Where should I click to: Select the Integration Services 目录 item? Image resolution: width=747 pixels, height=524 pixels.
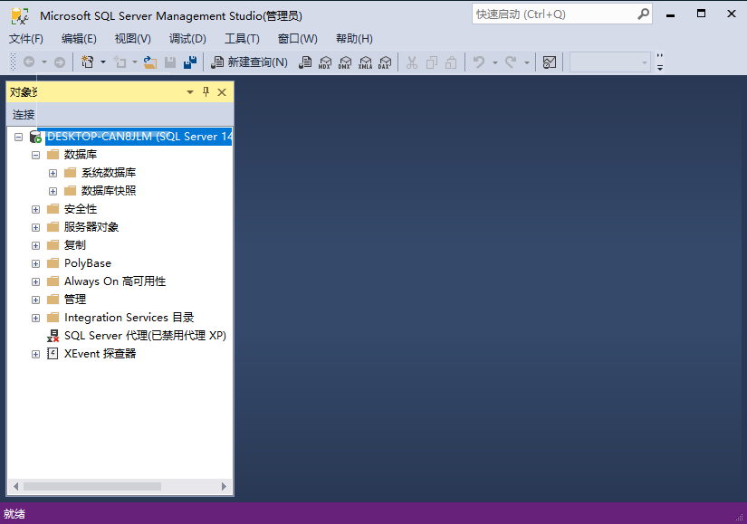(x=129, y=318)
